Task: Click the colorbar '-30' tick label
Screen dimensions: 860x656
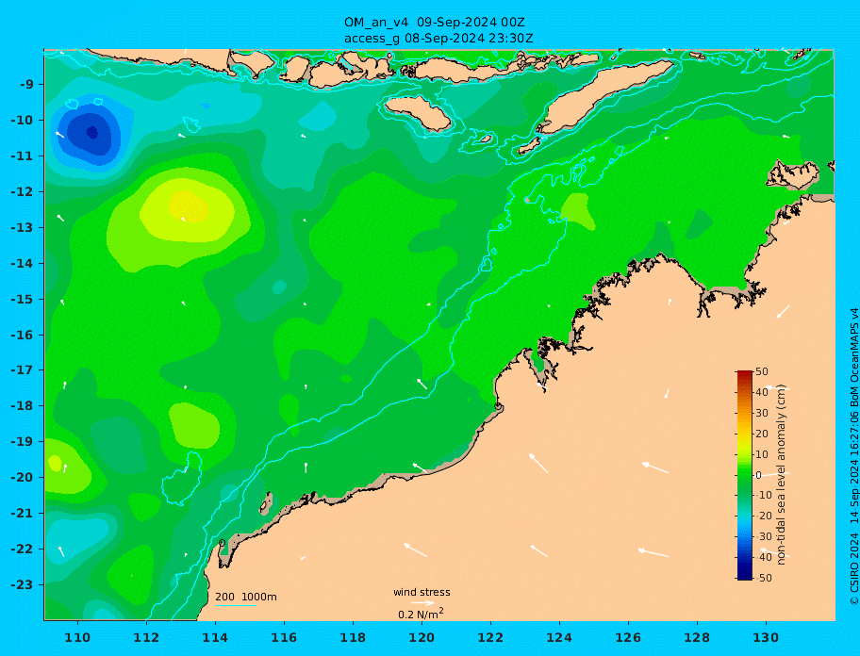Action: (x=763, y=536)
